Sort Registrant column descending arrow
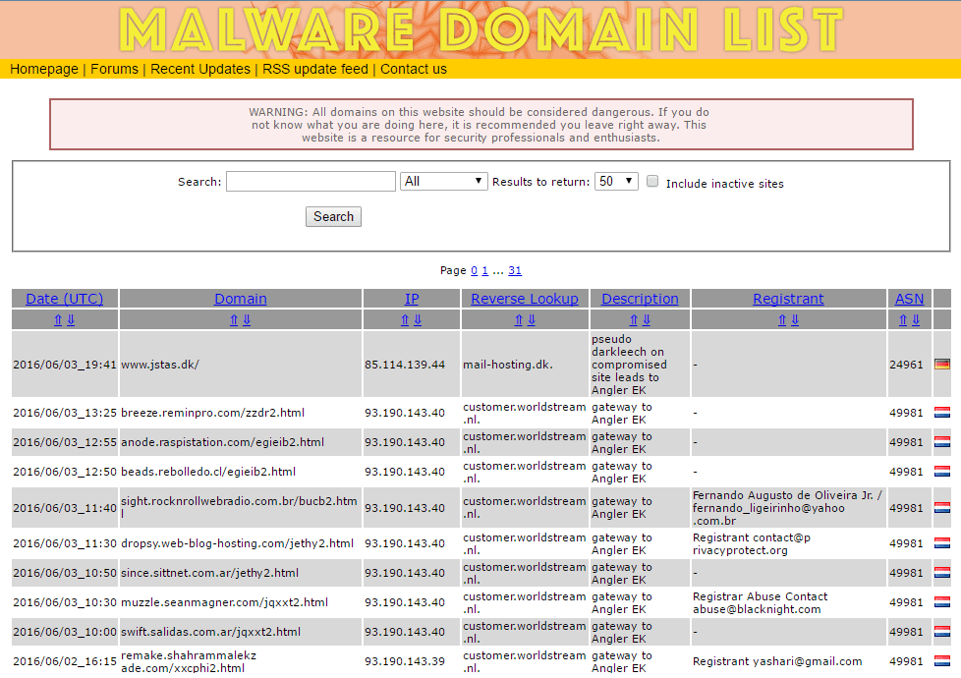The height and width of the screenshot is (678, 961). 795,320
